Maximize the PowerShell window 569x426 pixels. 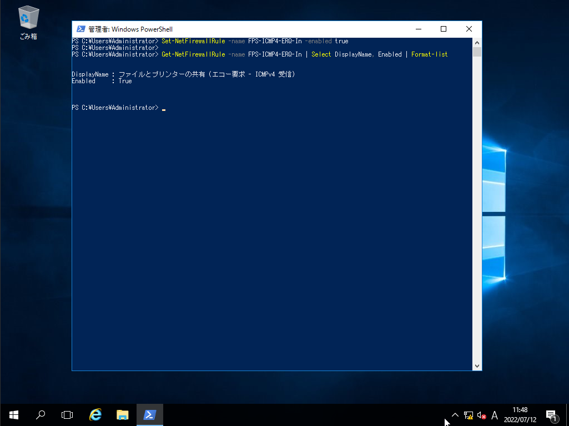click(444, 29)
